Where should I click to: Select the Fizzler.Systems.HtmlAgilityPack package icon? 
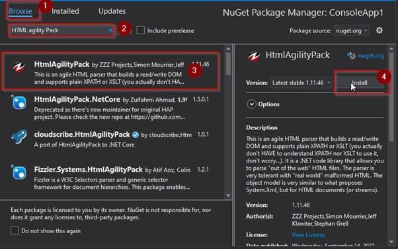[x=19, y=172]
